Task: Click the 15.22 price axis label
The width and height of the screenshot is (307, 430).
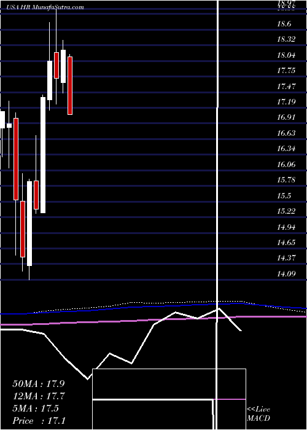Action: (x=286, y=211)
